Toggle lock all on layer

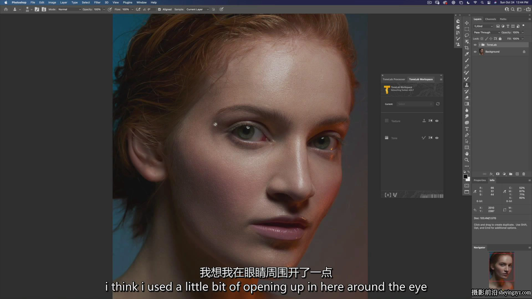[x=500, y=39]
